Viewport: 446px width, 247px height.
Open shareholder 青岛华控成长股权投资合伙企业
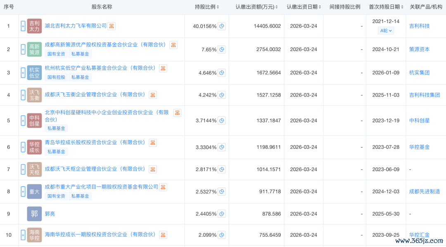[95, 142]
